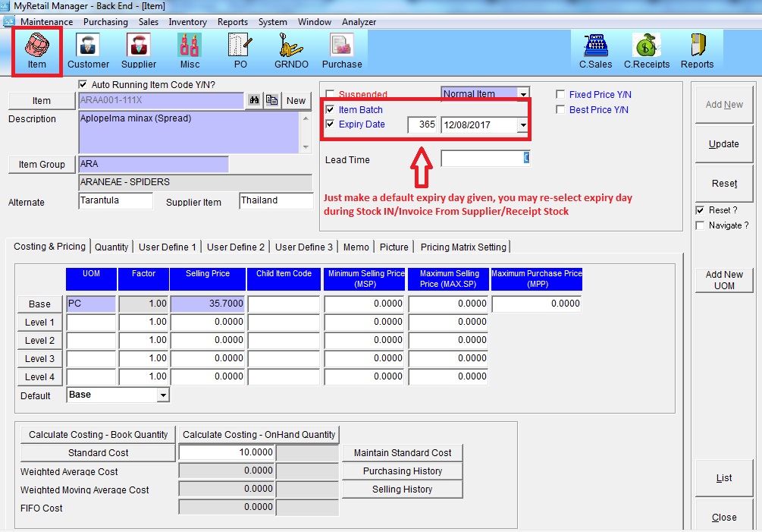Open the Customer toolbar icon
The width and height of the screenshot is (762, 532).
pos(88,50)
